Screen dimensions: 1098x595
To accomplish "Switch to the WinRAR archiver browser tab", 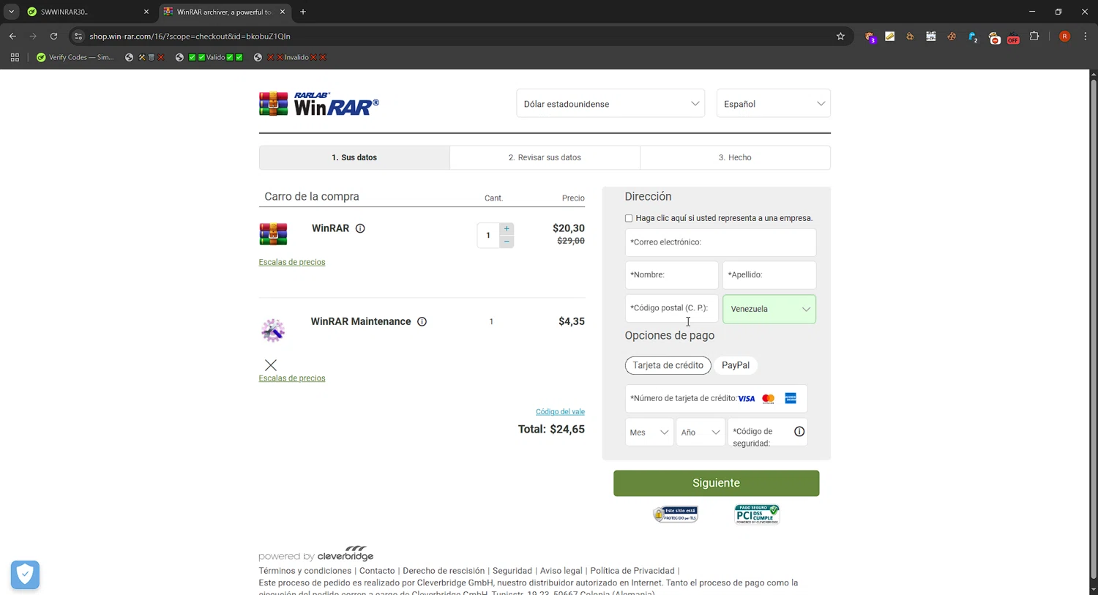I will [x=224, y=12].
